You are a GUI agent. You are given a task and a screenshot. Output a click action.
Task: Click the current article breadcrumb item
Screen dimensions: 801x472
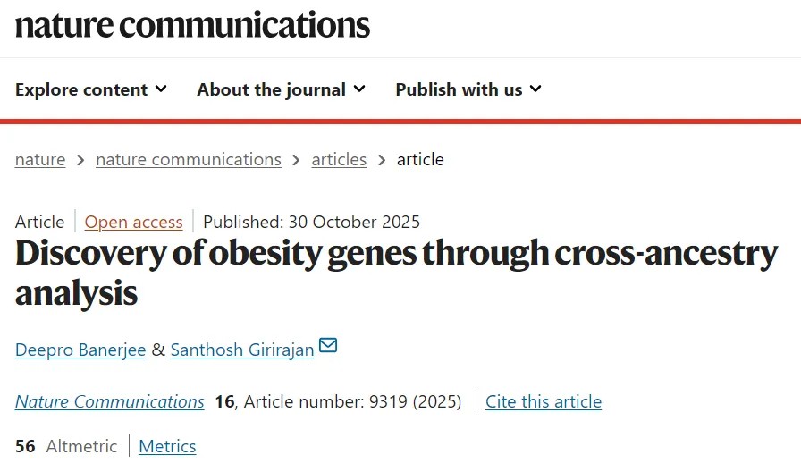click(420, 159)
